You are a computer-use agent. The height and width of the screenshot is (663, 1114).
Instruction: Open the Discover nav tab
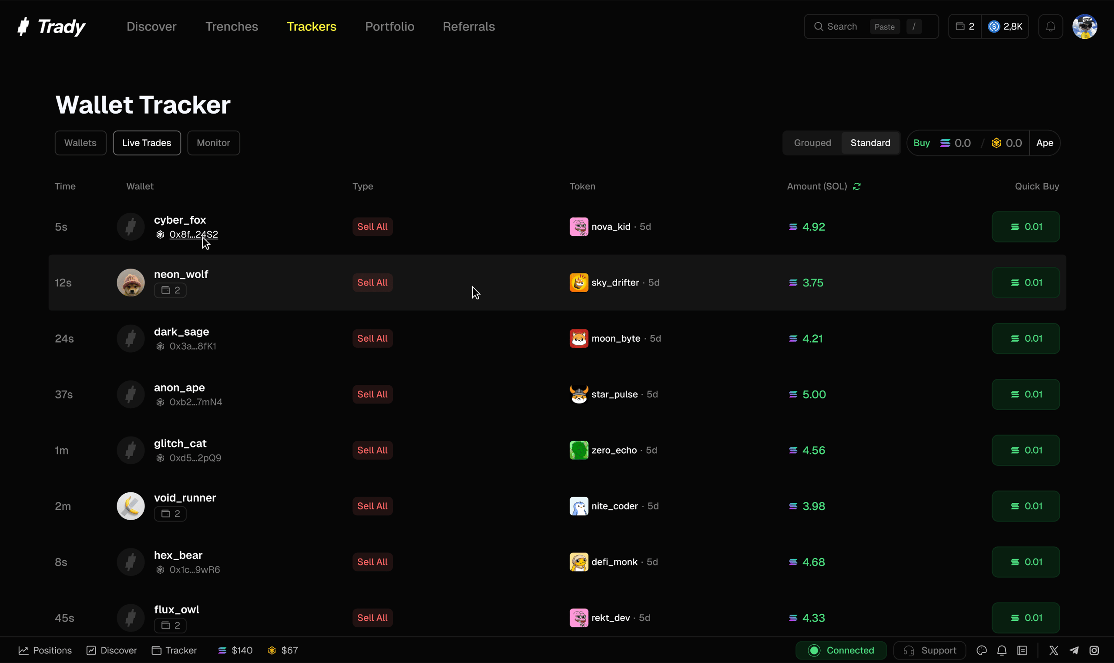[151, 27]
